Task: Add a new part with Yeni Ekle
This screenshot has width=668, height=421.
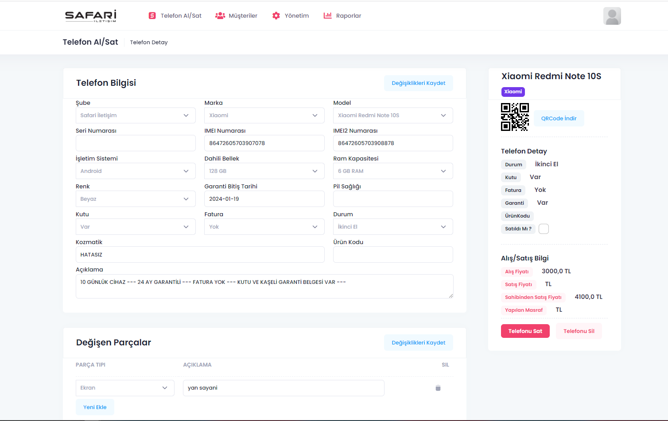Action: (x=95, y=407)
